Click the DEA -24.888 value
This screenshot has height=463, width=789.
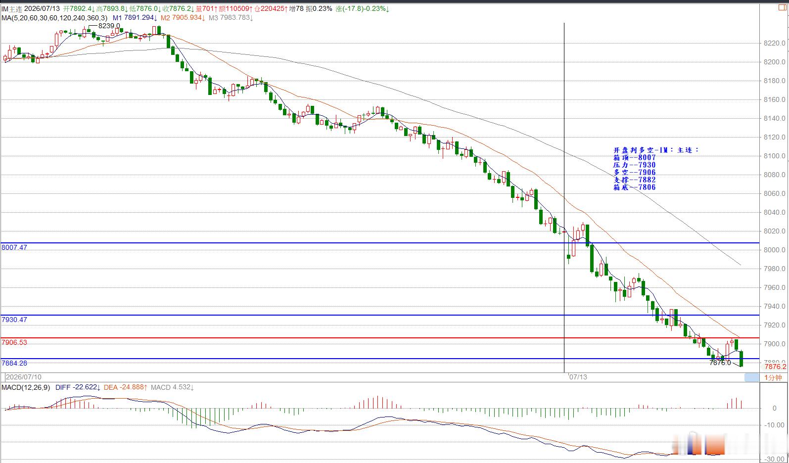click(x=126, y=387)
